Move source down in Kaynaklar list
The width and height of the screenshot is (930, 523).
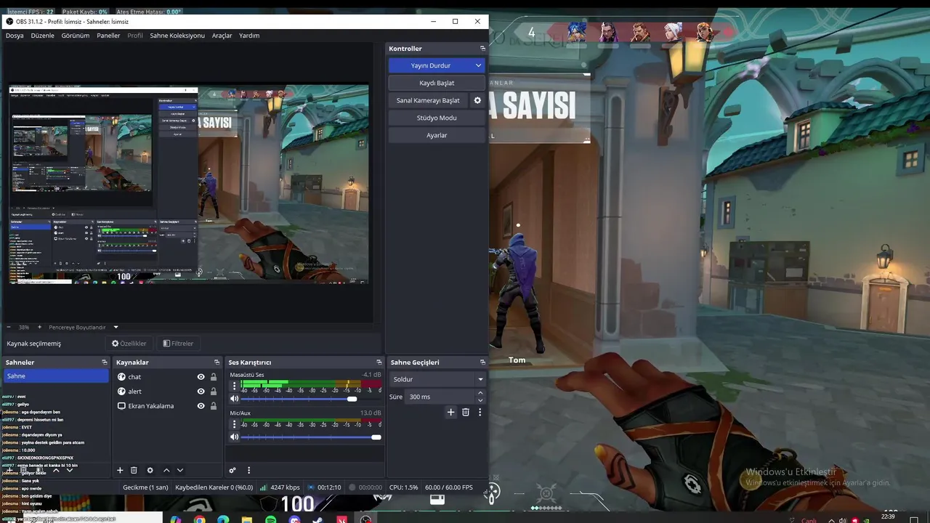point(180,471)
